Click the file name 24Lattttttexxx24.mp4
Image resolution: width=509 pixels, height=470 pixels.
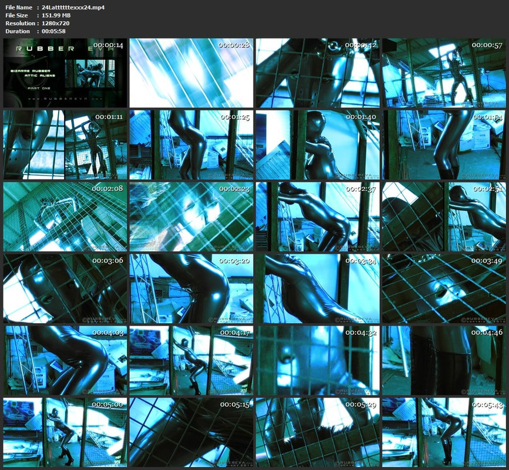[x=73, y=7]
